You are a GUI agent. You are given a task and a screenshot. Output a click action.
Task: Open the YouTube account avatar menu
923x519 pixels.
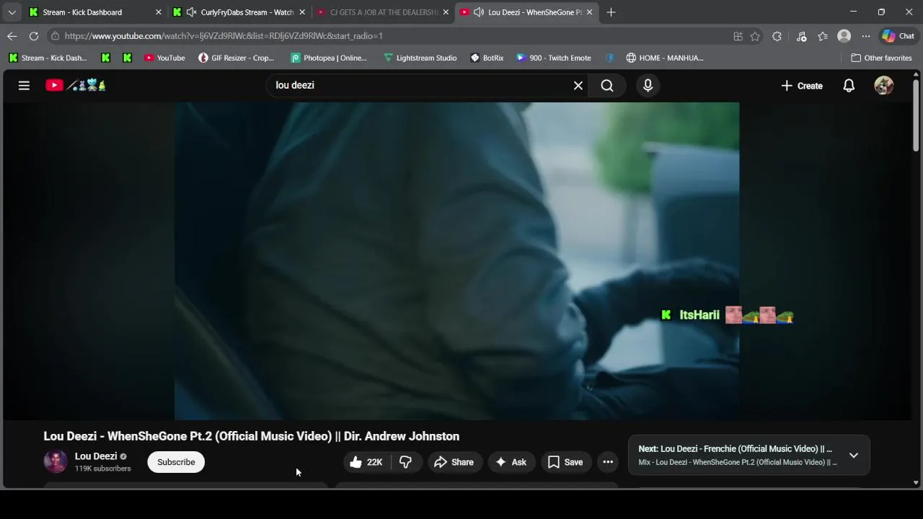click(x=883, y=85)
